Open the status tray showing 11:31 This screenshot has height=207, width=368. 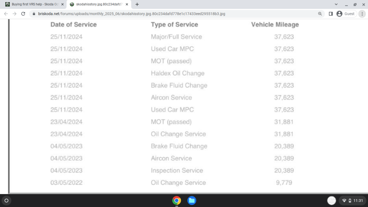pyautogui.click(x=353, y=200)
